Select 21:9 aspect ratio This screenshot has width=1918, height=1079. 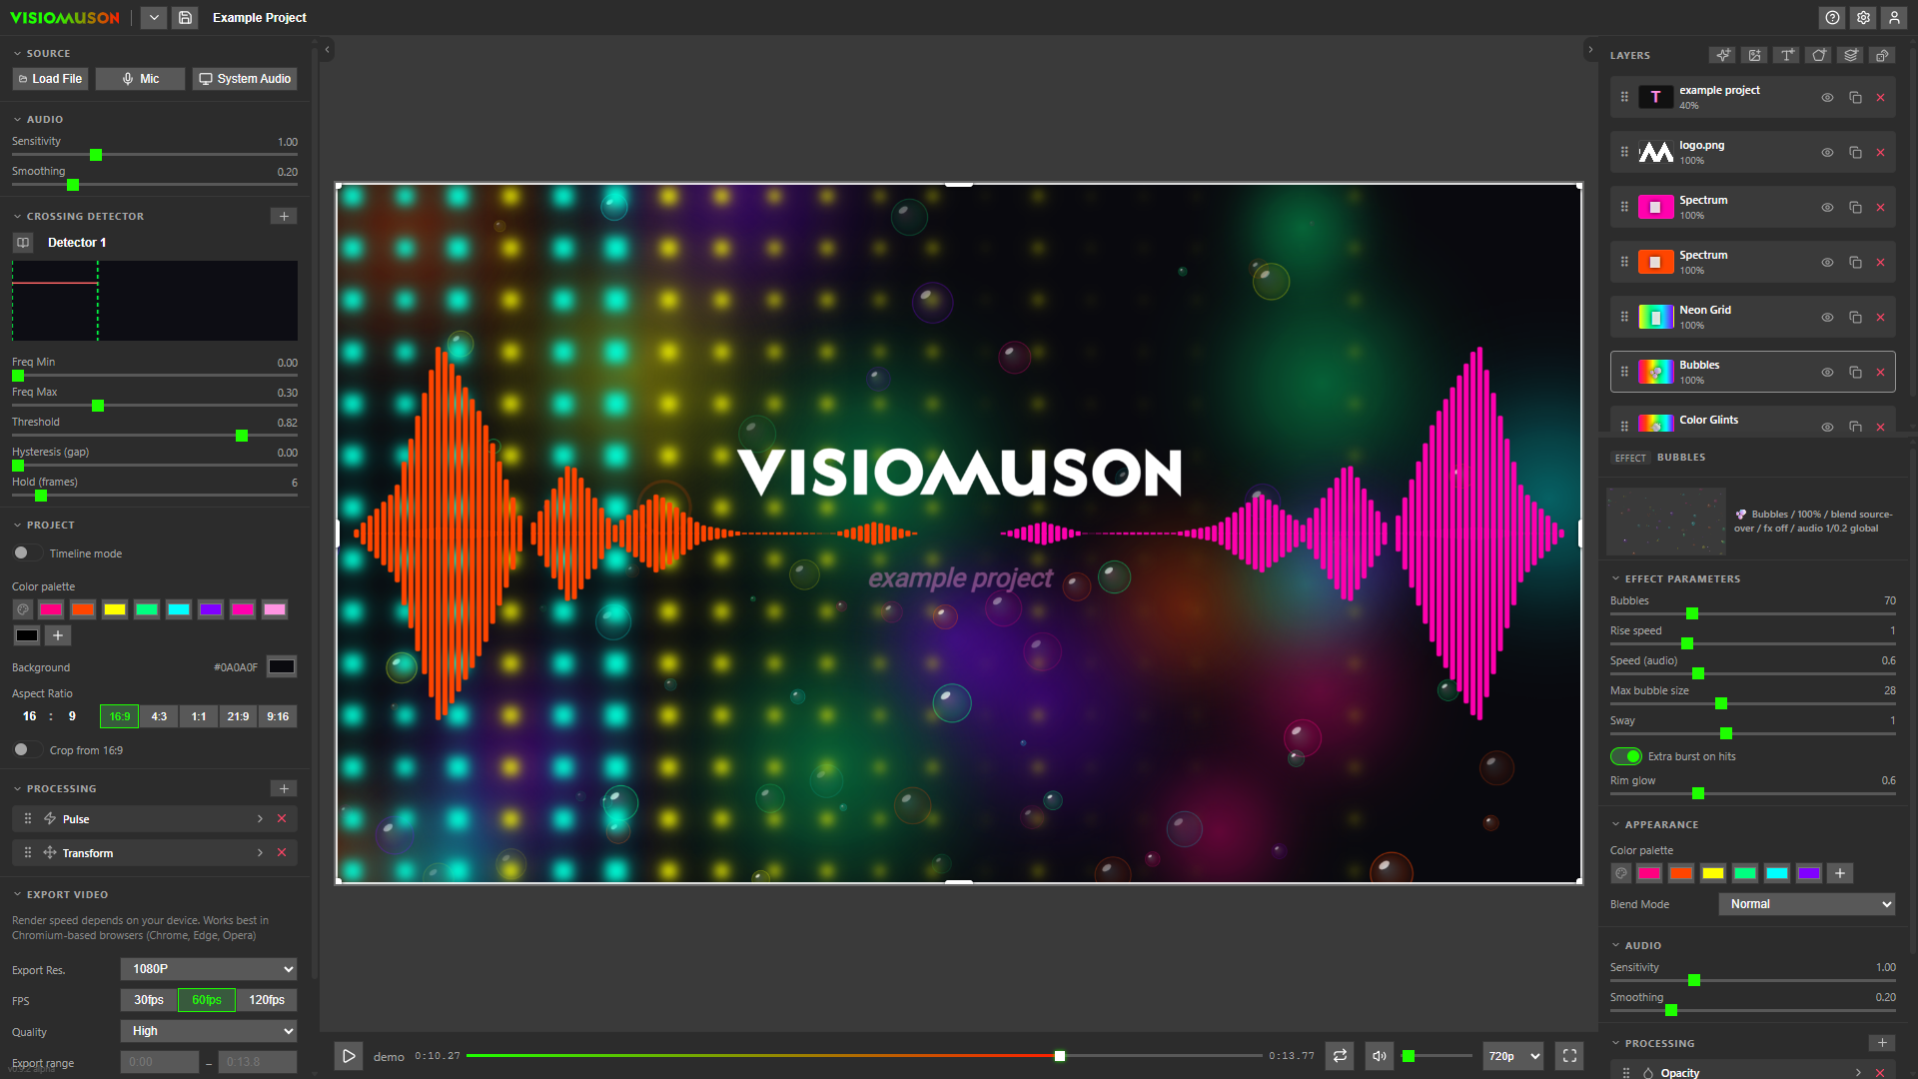click(238, 716)
